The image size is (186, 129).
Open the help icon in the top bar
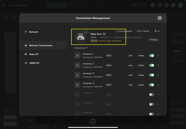(153, 5)
